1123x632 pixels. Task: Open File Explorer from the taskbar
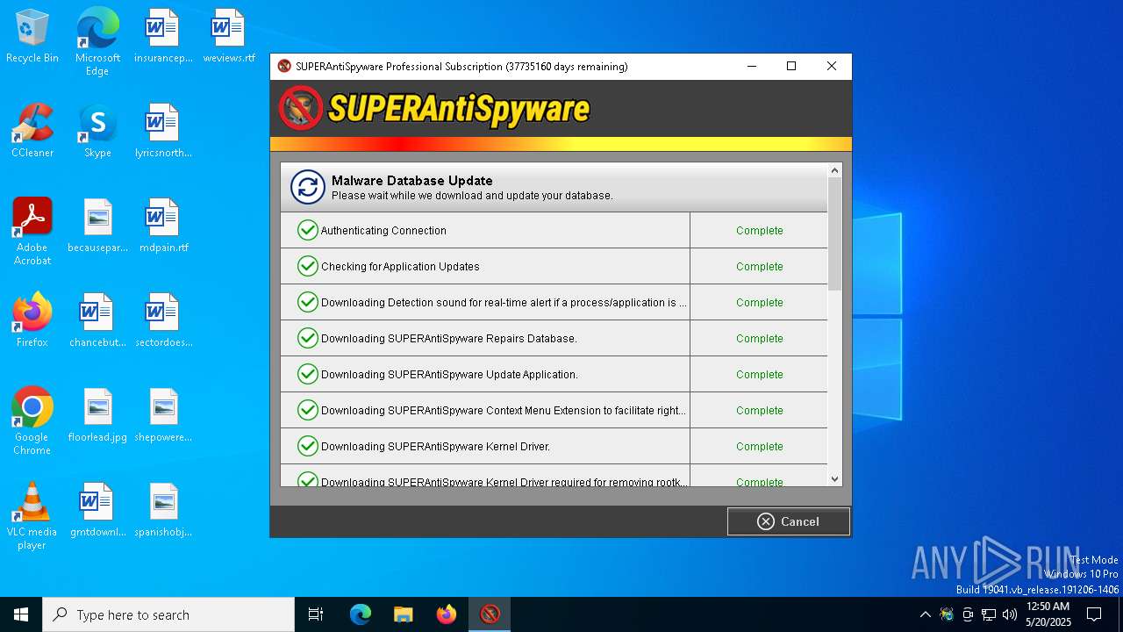404,614
